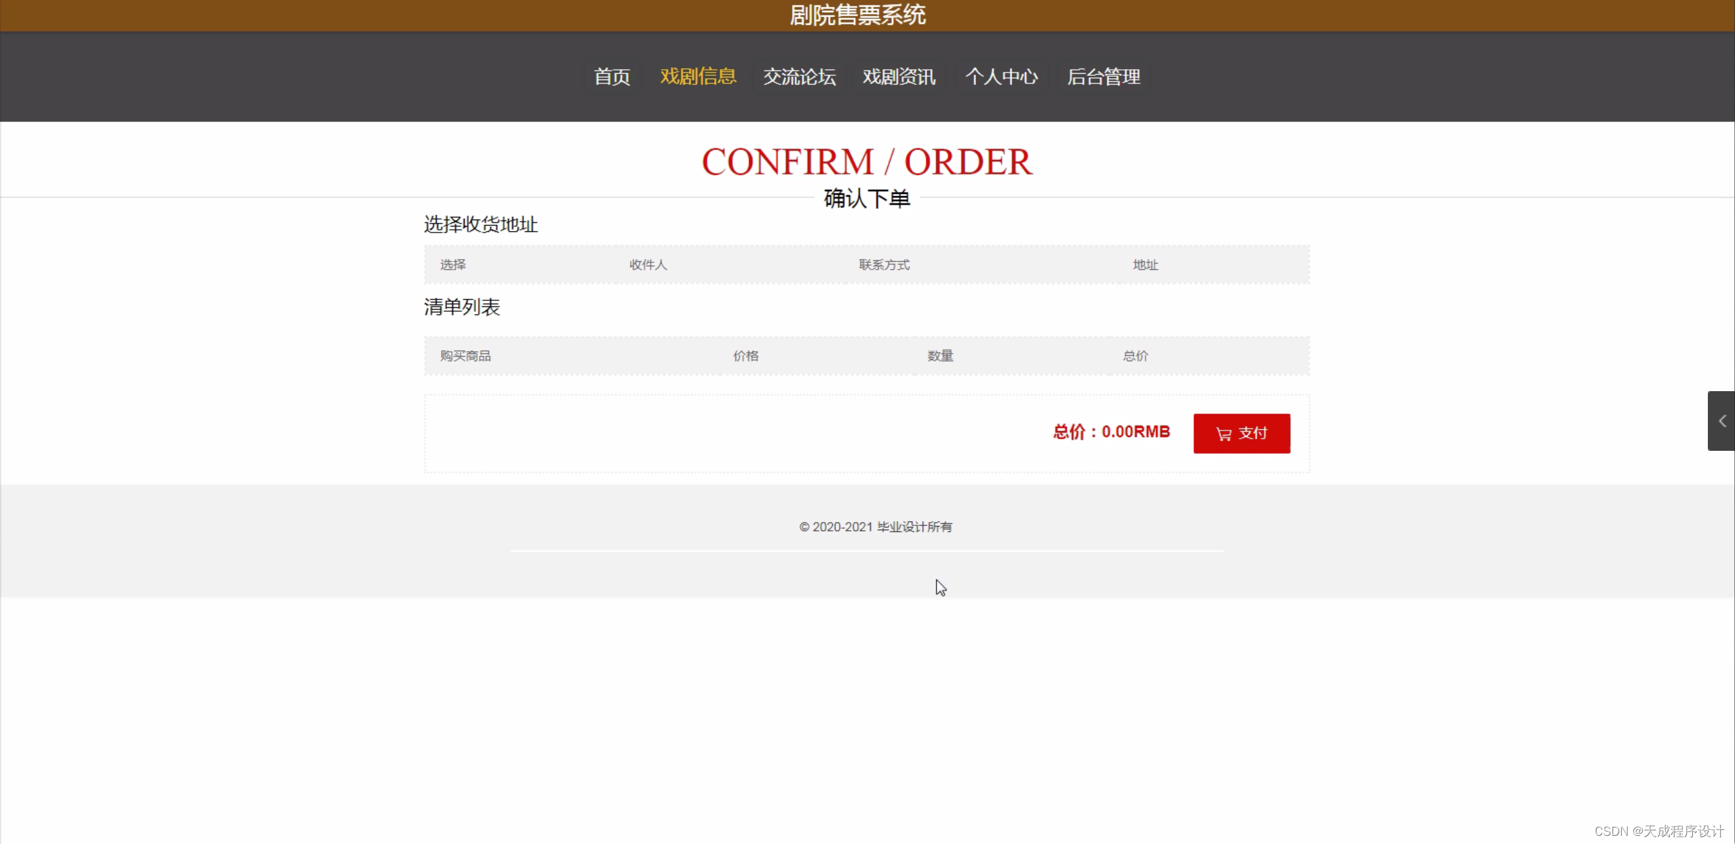Click the 选择收货地址 section heading
This screenshot has height=844, width=1735.
[481, 224]
